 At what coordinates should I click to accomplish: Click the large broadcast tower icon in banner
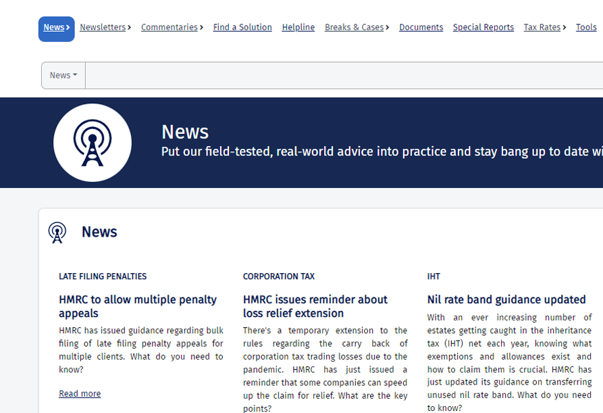[93, 143]
